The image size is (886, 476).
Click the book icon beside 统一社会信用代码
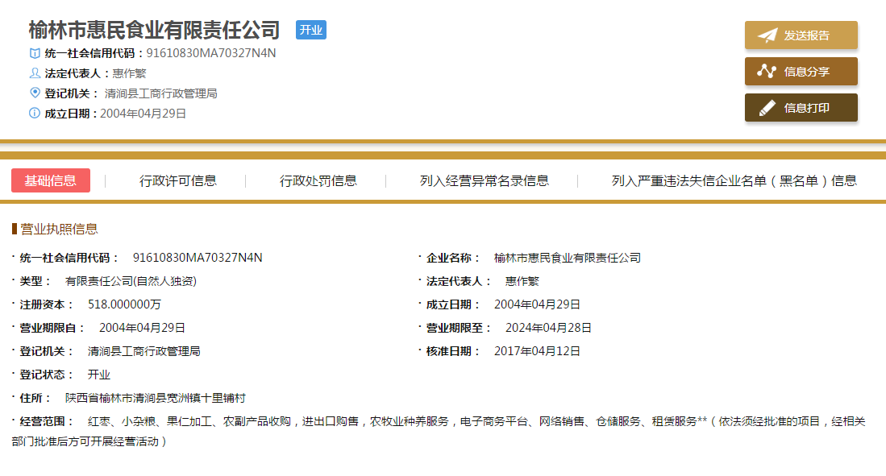click(35, 53)
